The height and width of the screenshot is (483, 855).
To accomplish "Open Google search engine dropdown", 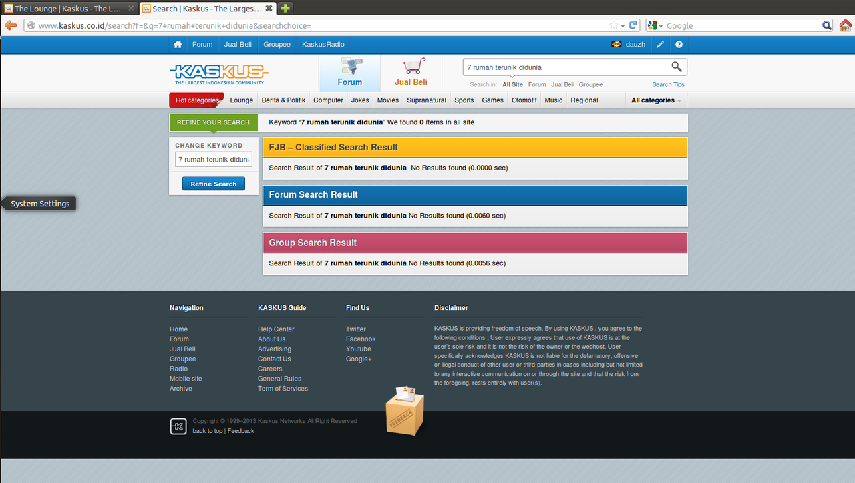I will [x=654, y=25].
